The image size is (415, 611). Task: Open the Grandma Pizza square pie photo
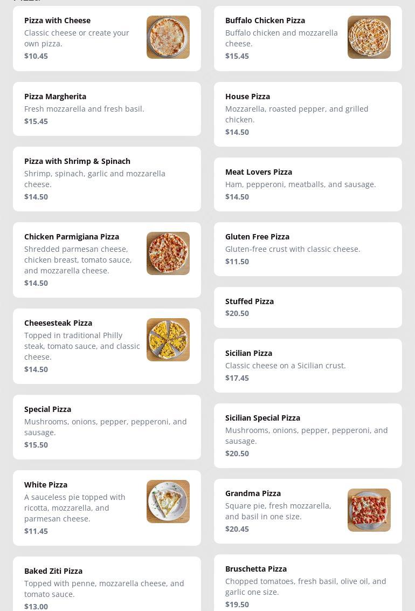(x=369, y=510)
